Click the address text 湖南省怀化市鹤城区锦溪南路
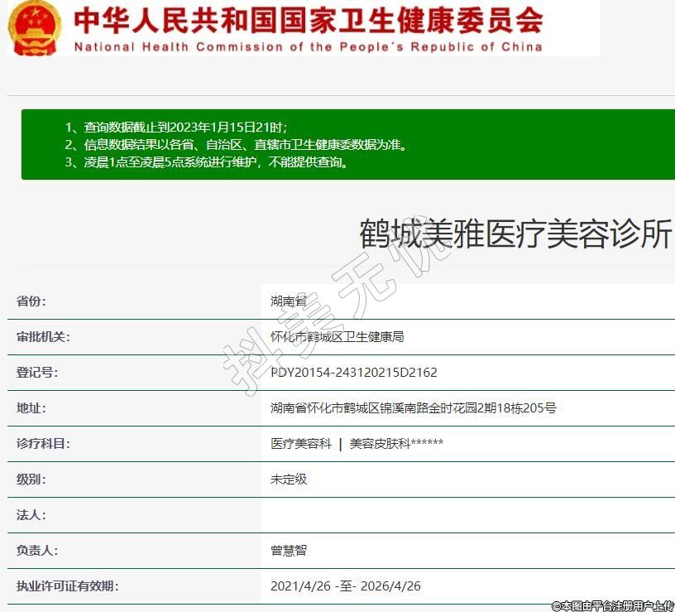Viewport: 675px width, 612px height. (413, 408)
